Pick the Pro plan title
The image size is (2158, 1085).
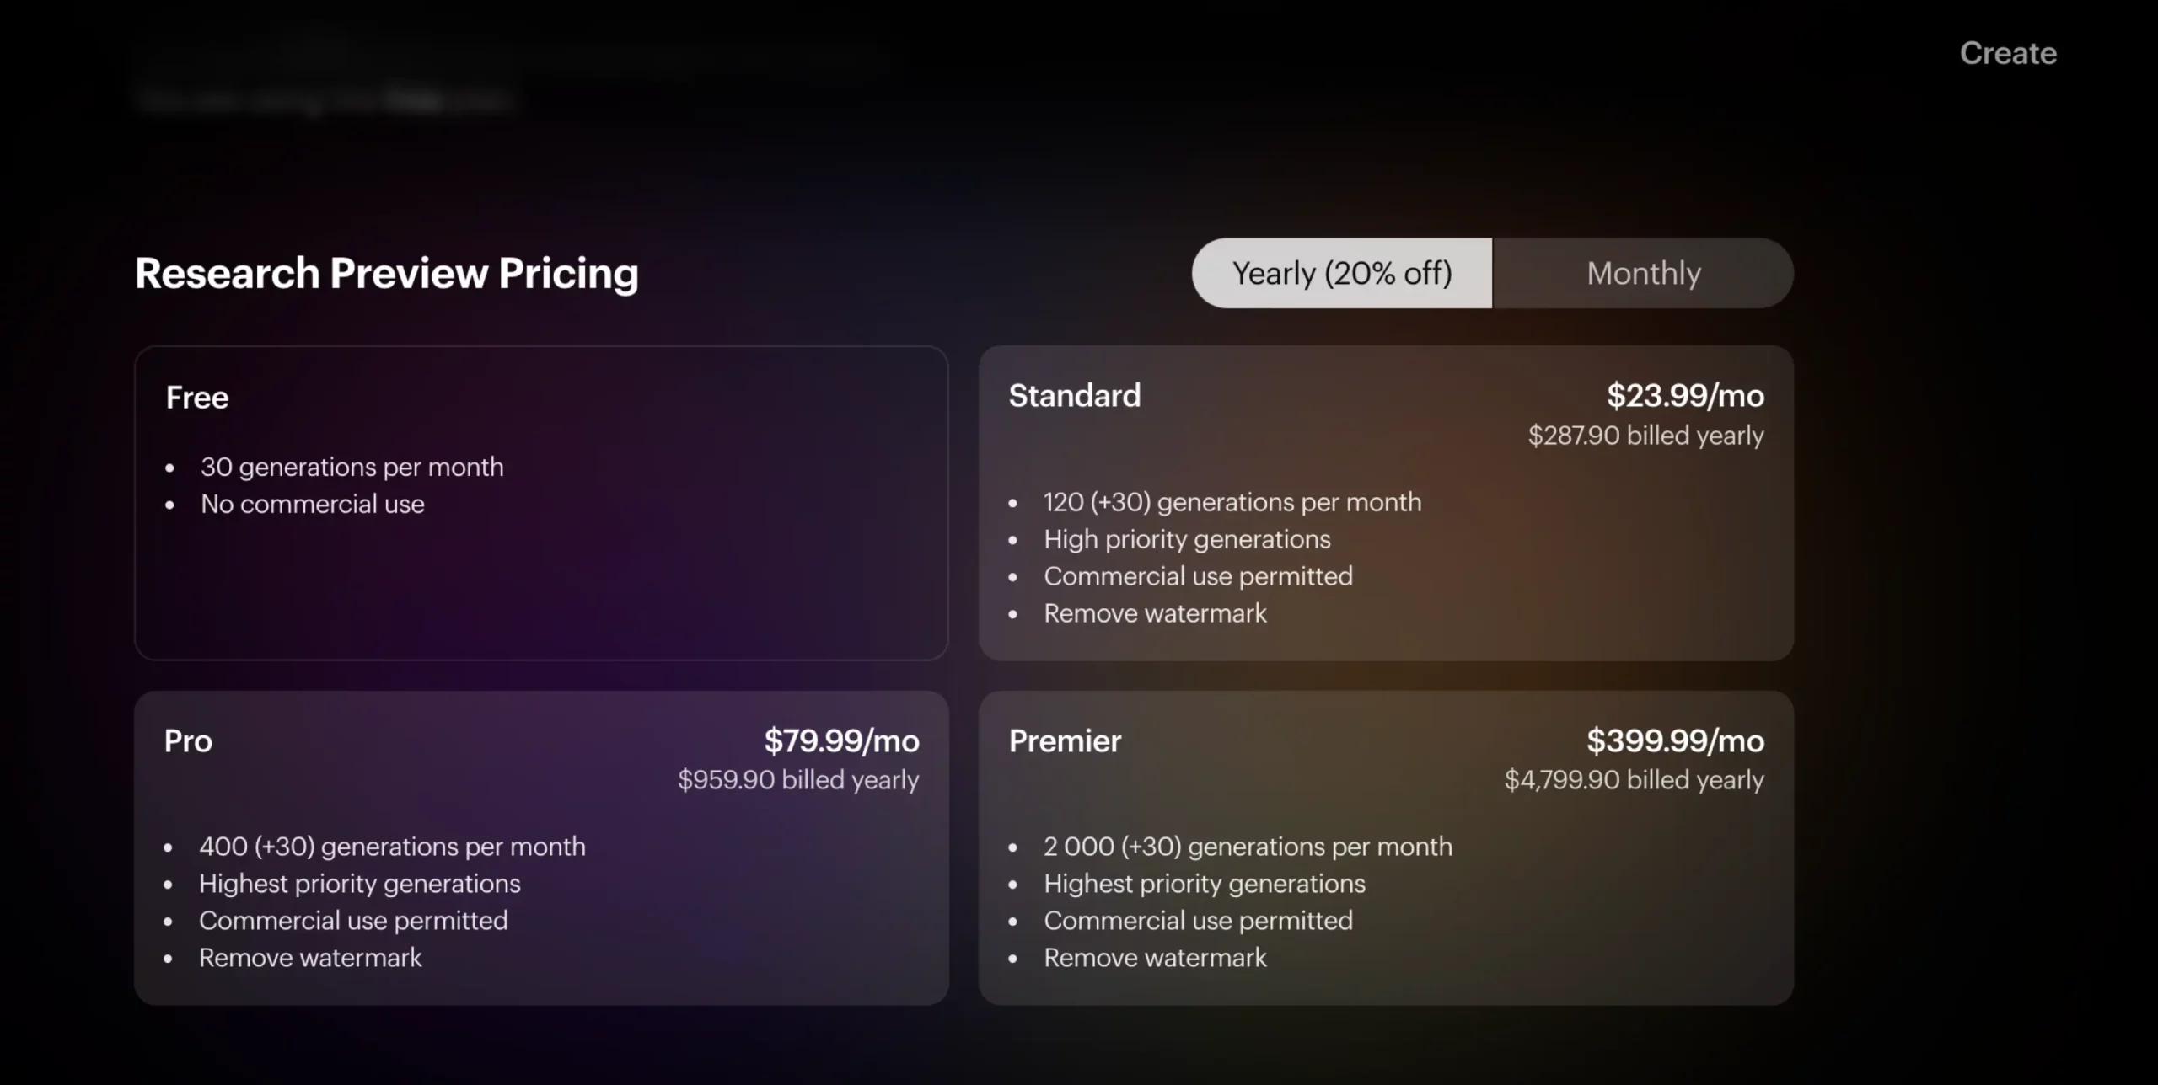[188, 740]
